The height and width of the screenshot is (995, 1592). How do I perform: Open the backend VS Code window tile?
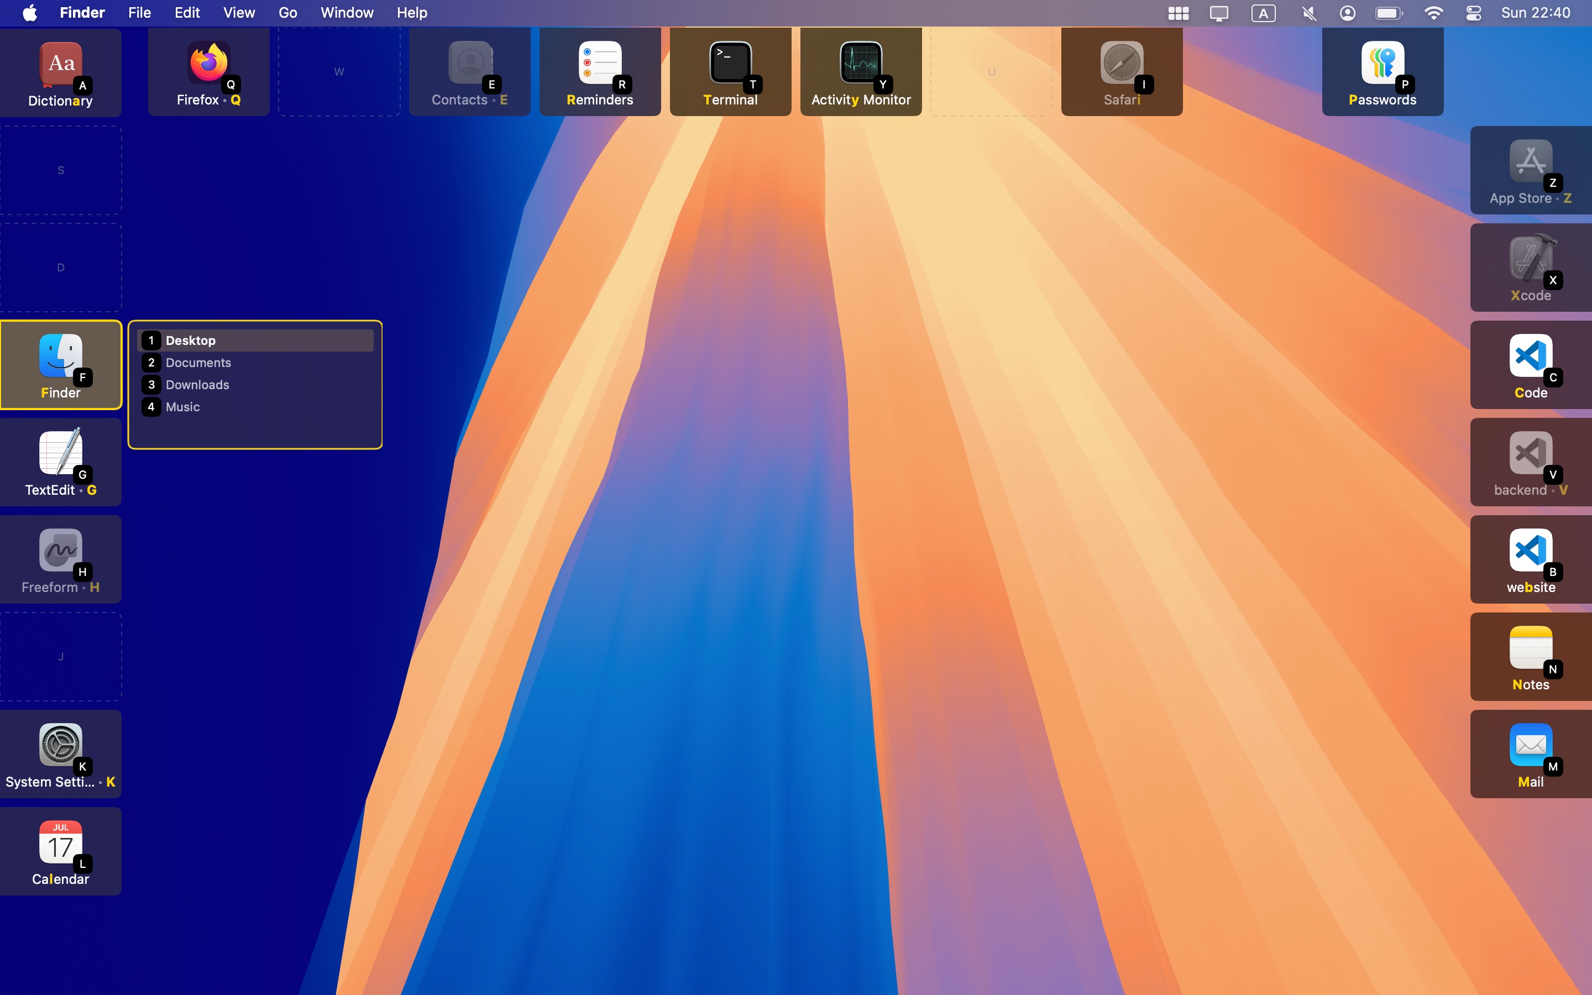1531,463
